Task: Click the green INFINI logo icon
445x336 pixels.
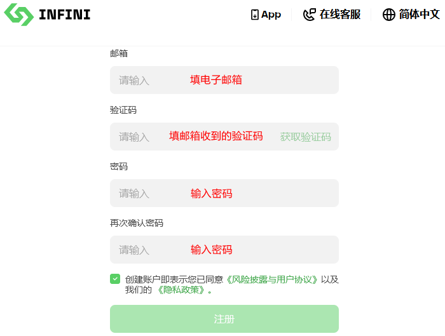Action: 18,15
